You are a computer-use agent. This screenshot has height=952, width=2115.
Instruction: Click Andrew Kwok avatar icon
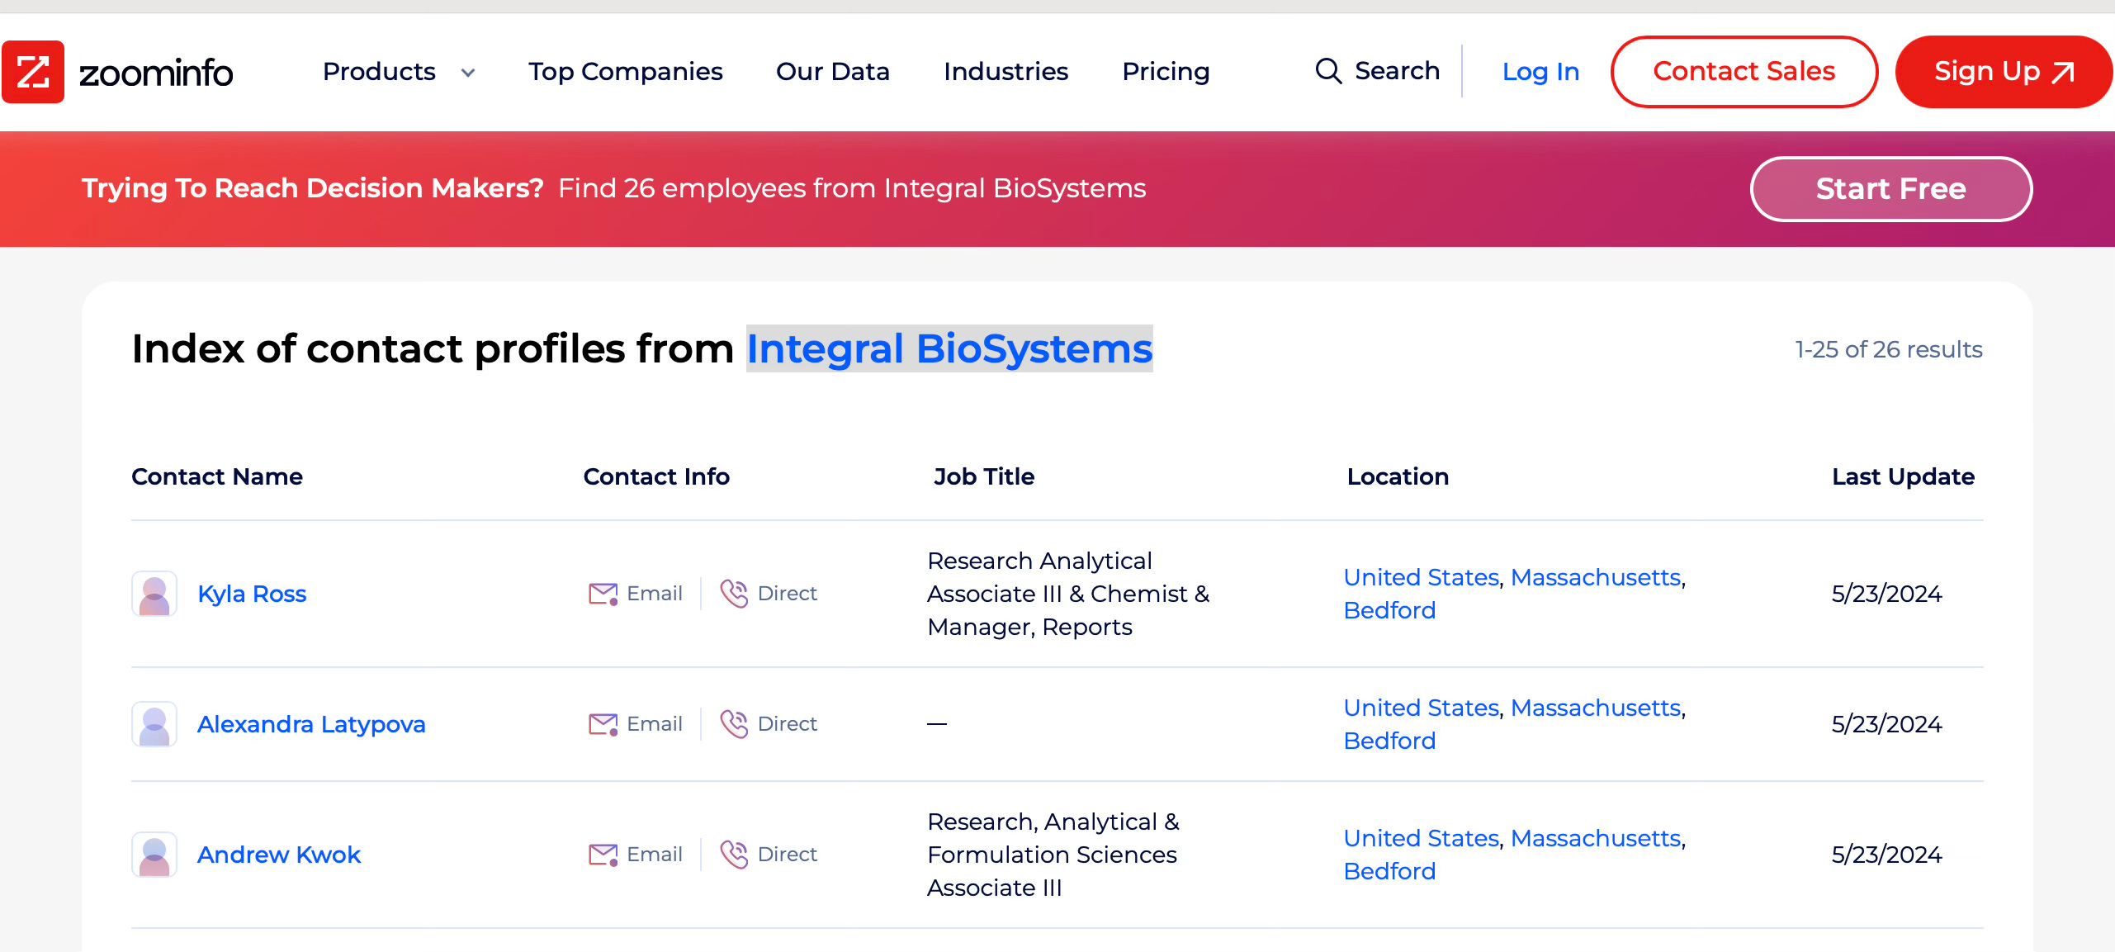(154, 855)
